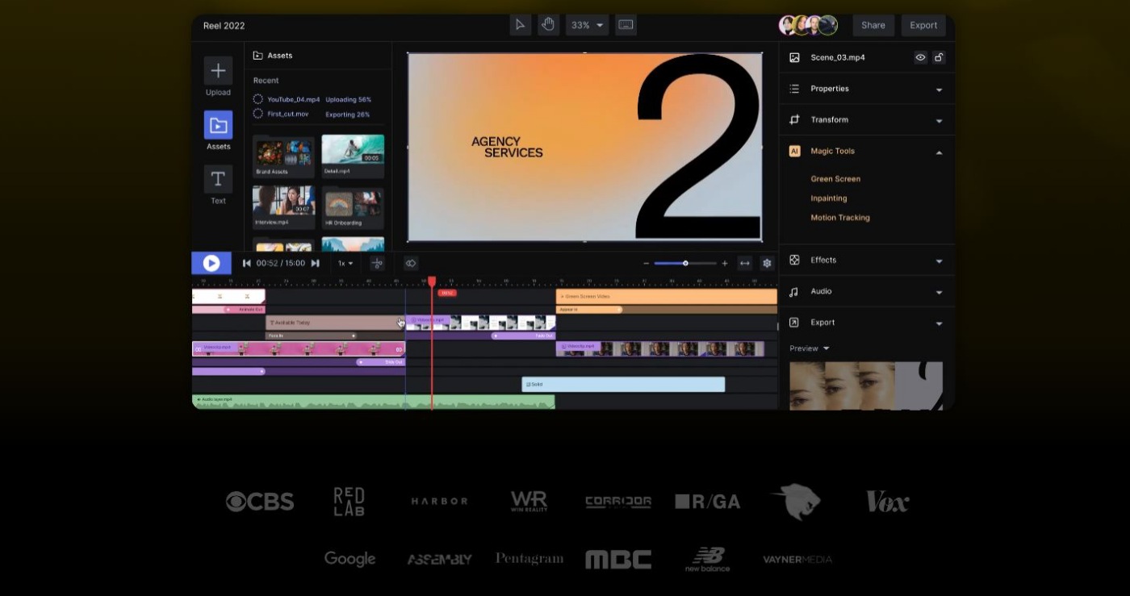This screenshot has height=596, width=1130.
Task: Select Green Screen under Magic Tools
Action: pyautogui.click(x=835, y=179)
